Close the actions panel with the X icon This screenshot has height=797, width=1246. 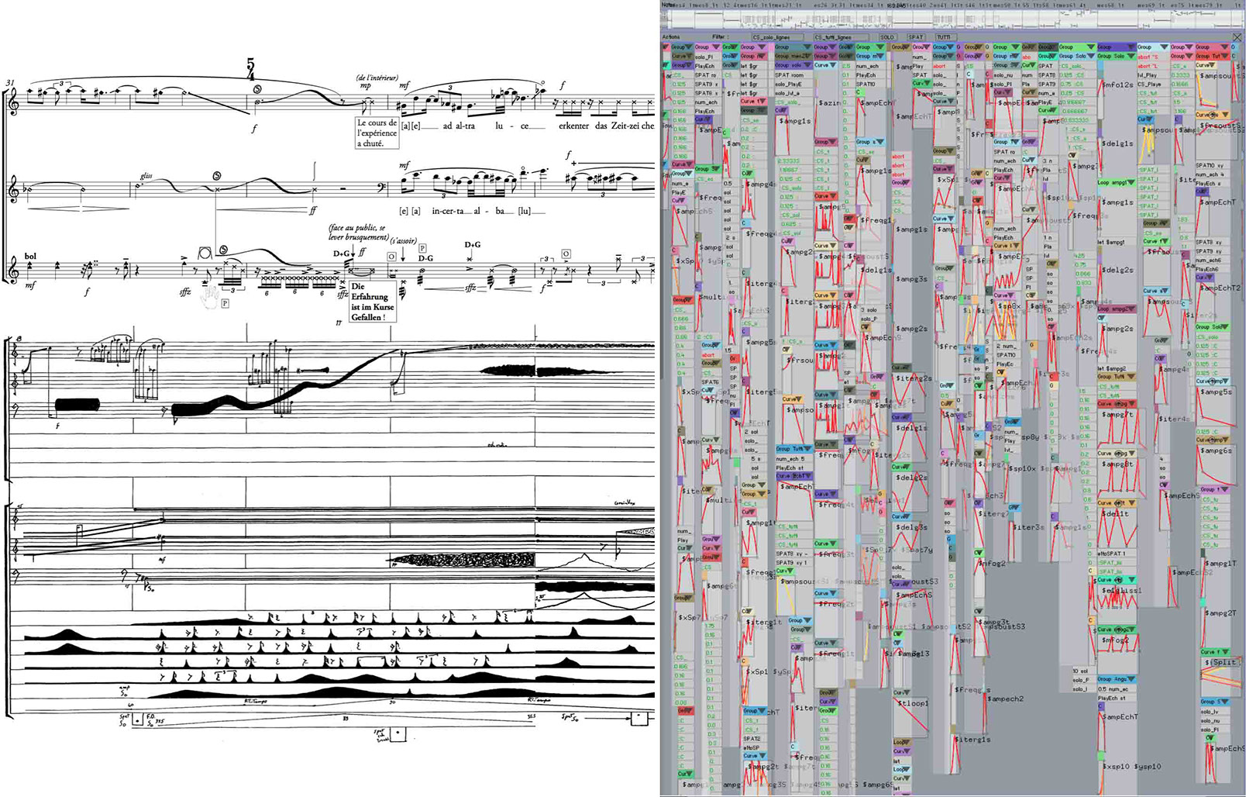coord(1237,36)
